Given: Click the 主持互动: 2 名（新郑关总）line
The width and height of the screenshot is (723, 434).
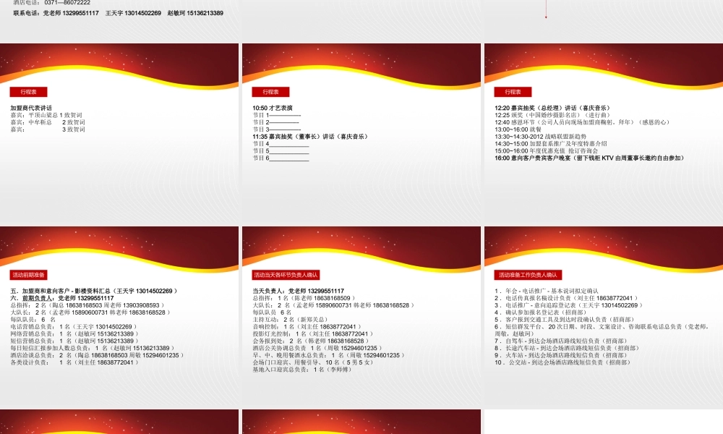Looking at the screenshot, I should [x=291, y=319].
